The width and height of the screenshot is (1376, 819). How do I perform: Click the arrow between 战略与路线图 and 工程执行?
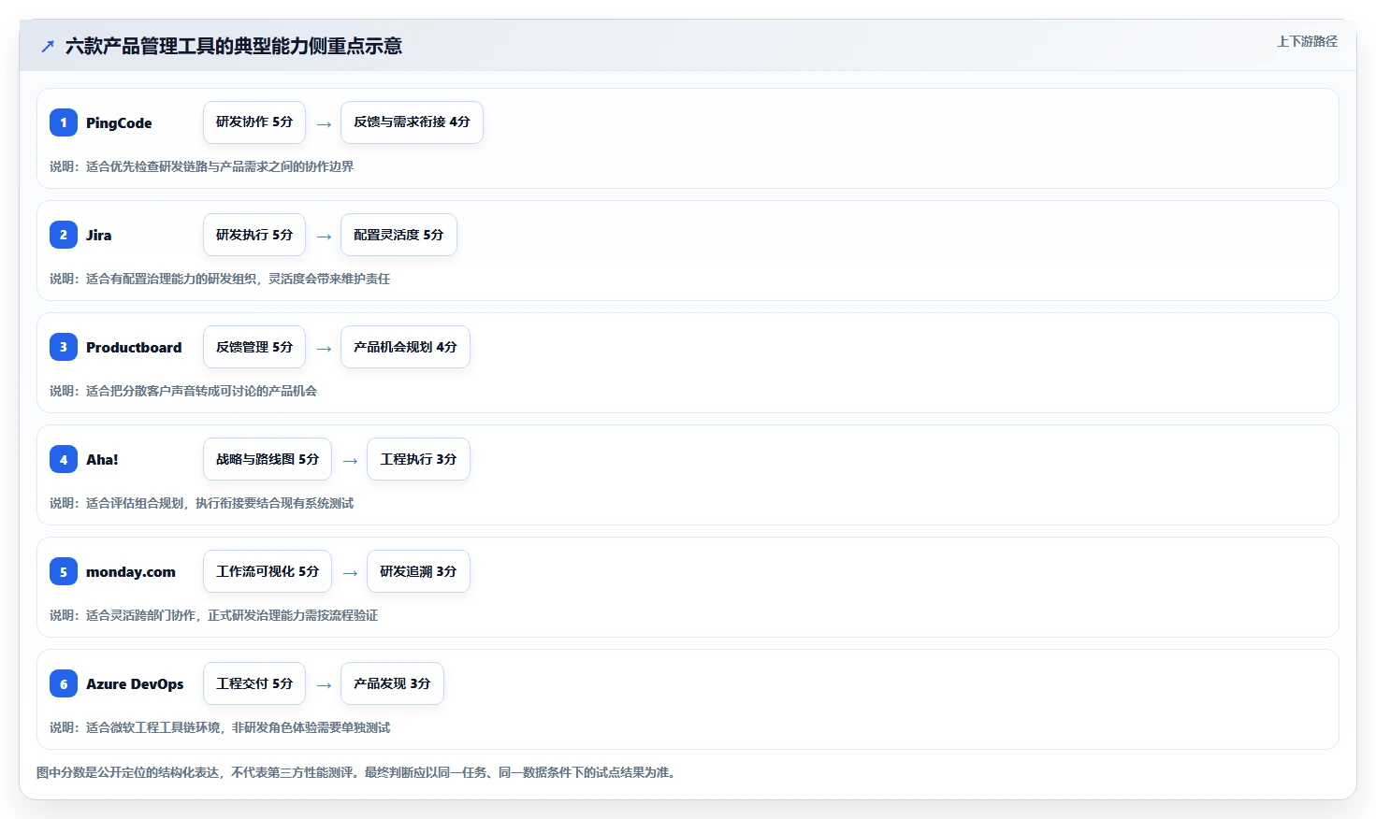point(350,461)
